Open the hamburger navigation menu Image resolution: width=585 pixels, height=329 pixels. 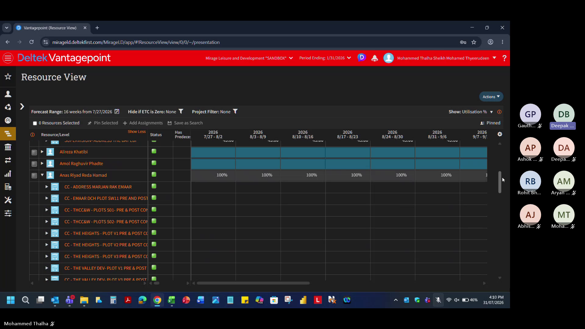(x=8, y=58)
